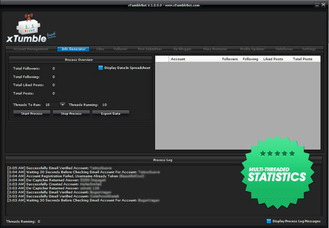
Task: Click the '[3:04 AM] De-Captcher Returned Answer' log line
Action: coord(57,180)
